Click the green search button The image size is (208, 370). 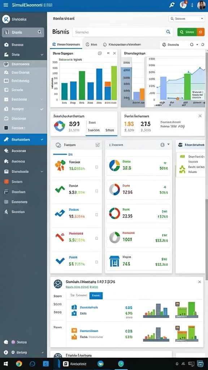pyautogui.click(x=187, y=32)
